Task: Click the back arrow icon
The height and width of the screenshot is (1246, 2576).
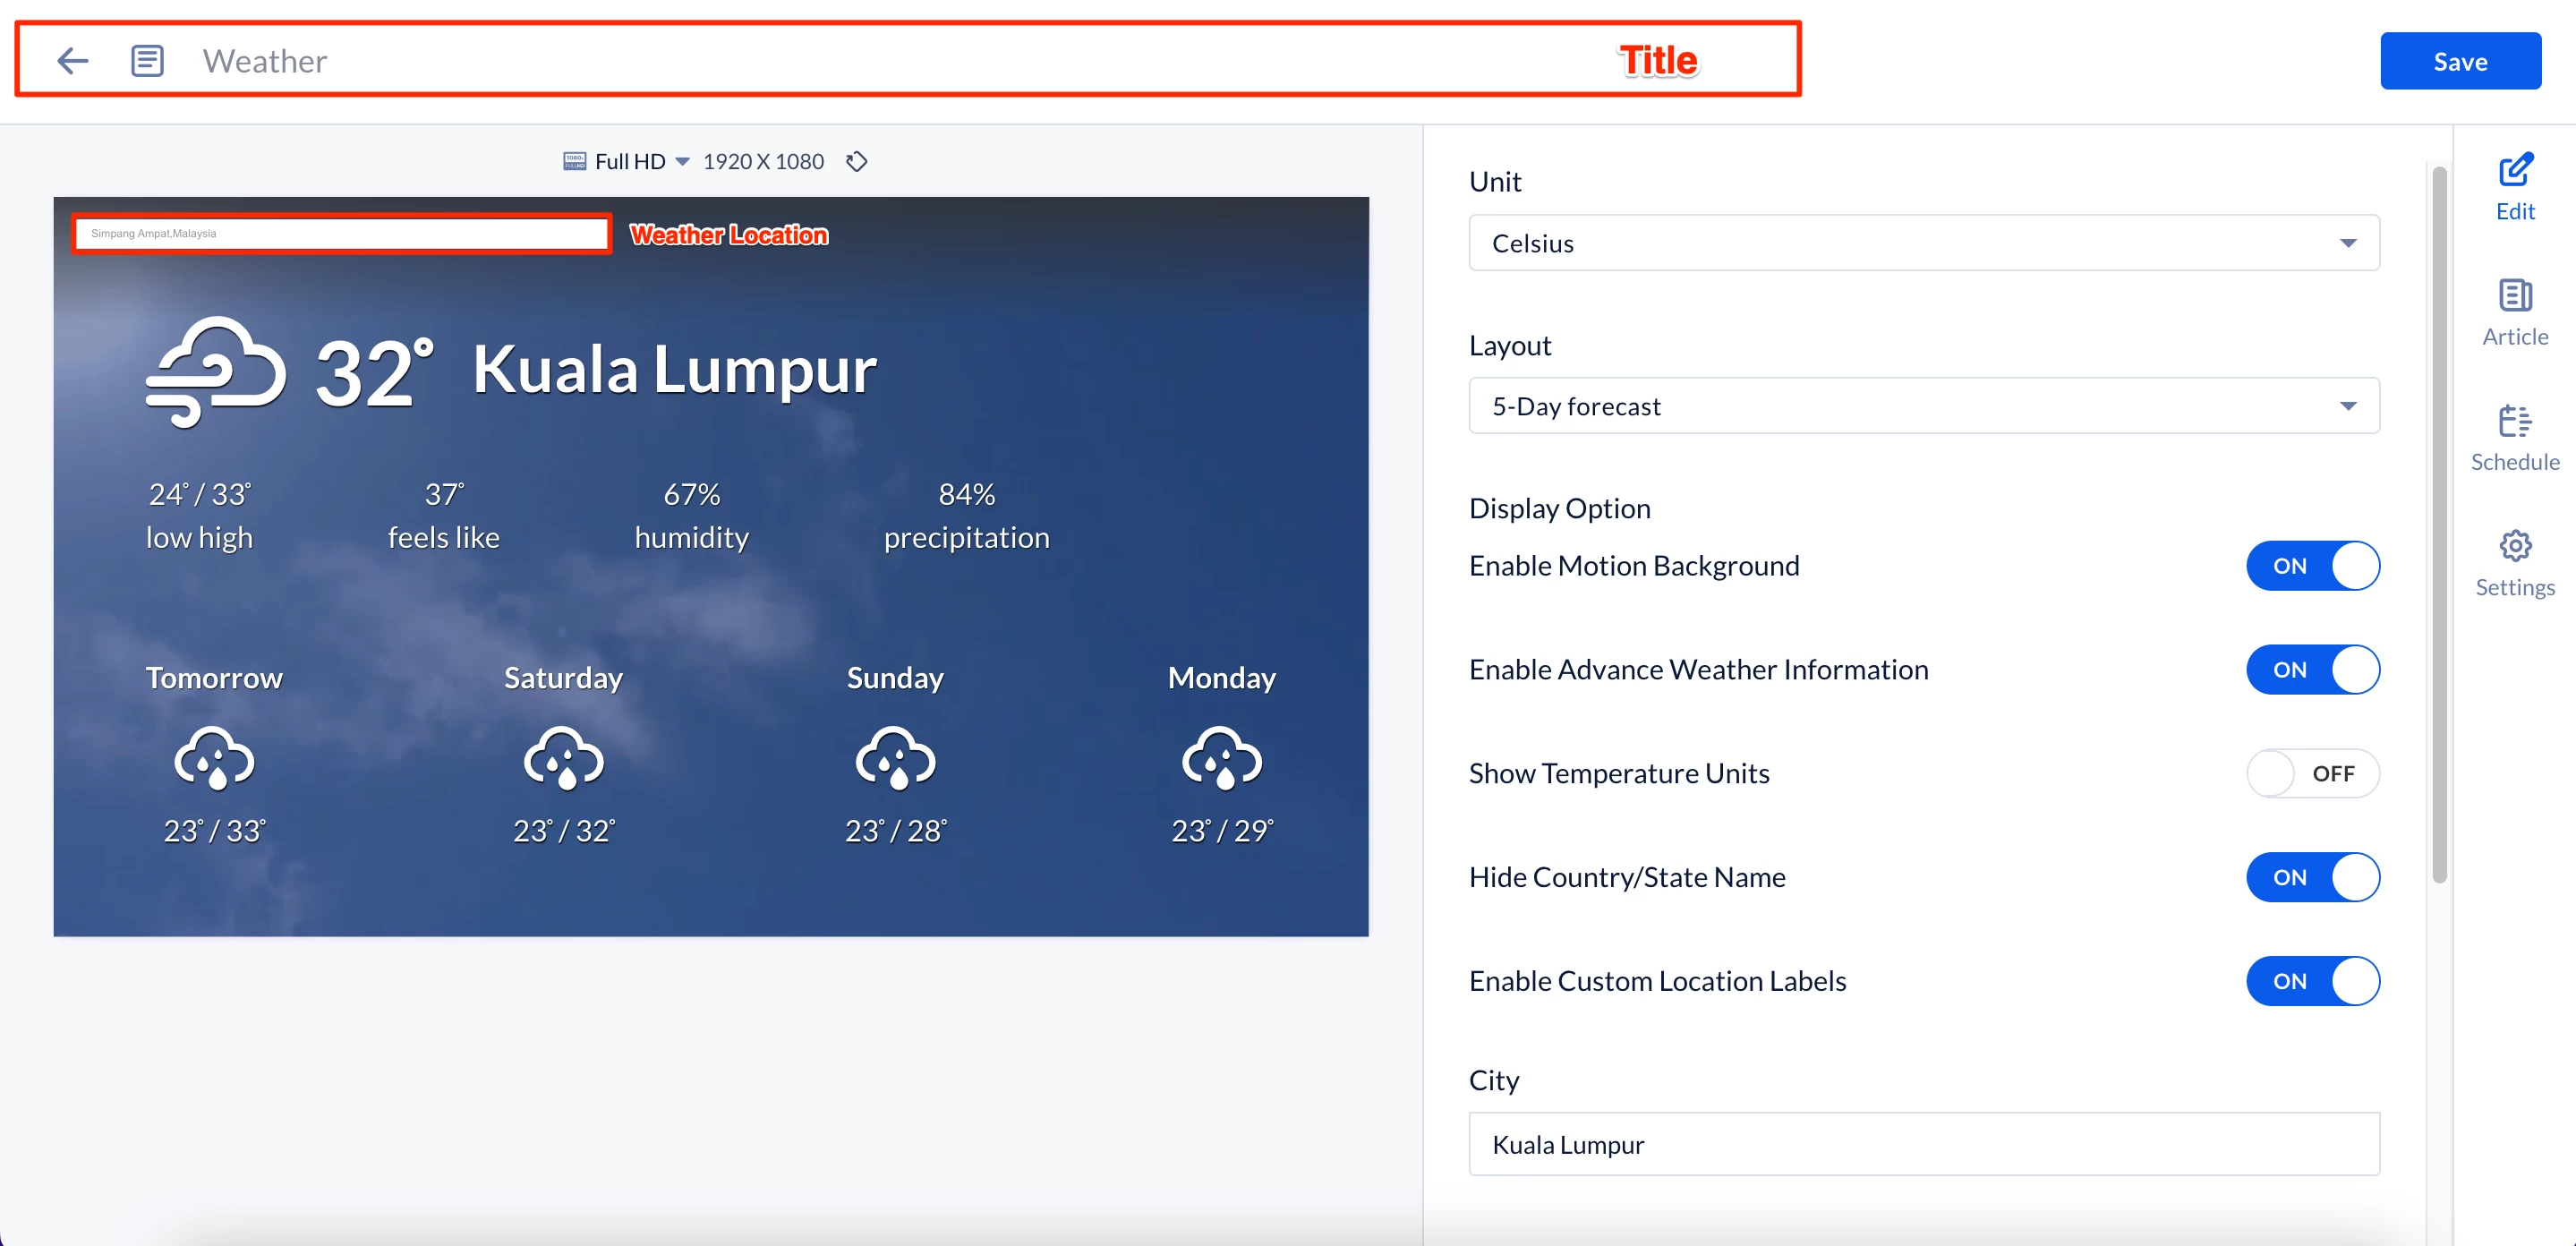Action: click(x=72, y=61)
